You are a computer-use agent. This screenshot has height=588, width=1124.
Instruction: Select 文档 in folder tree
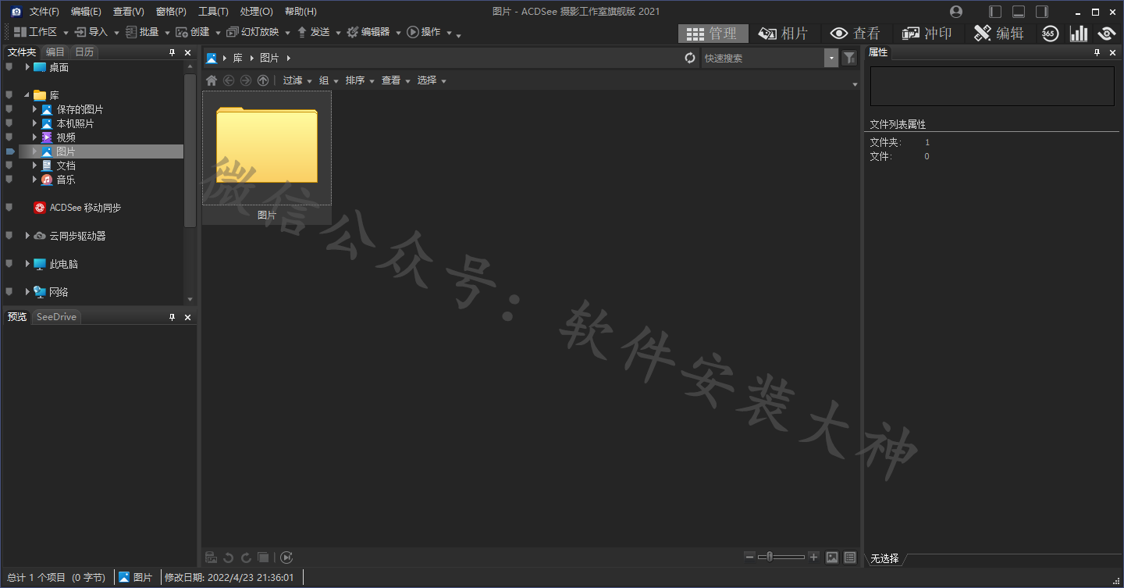click(66, 166)
